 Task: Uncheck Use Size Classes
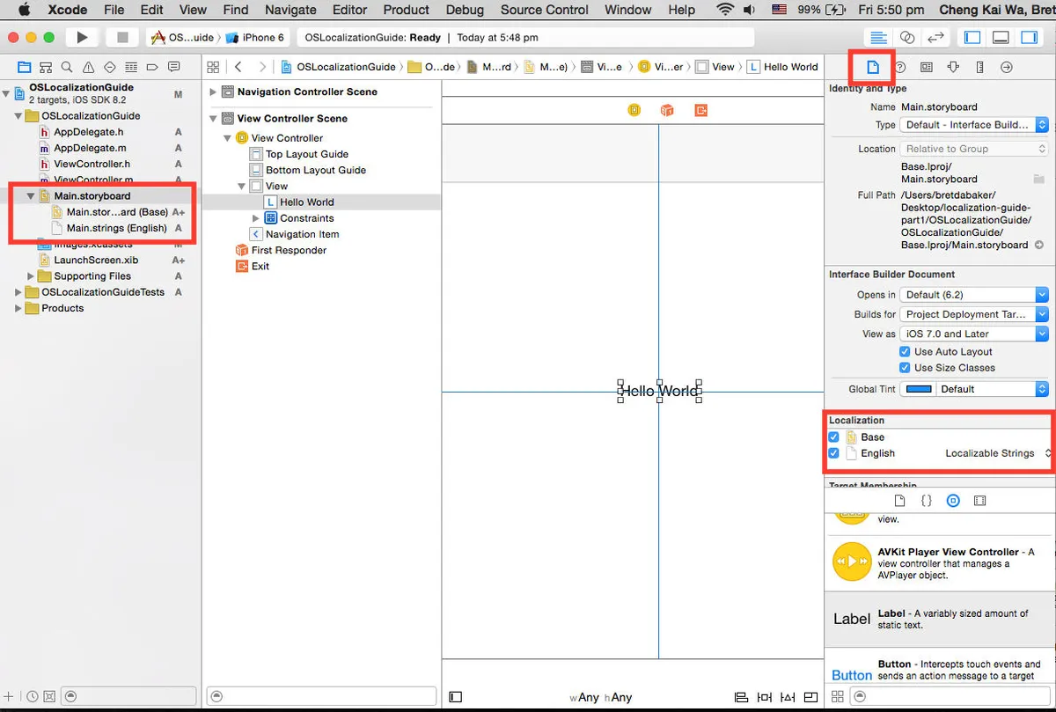click(905, 368)
